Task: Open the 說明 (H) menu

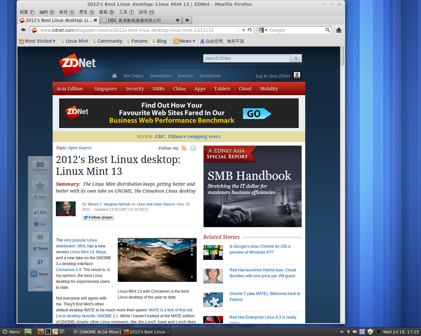Action: 146,12
